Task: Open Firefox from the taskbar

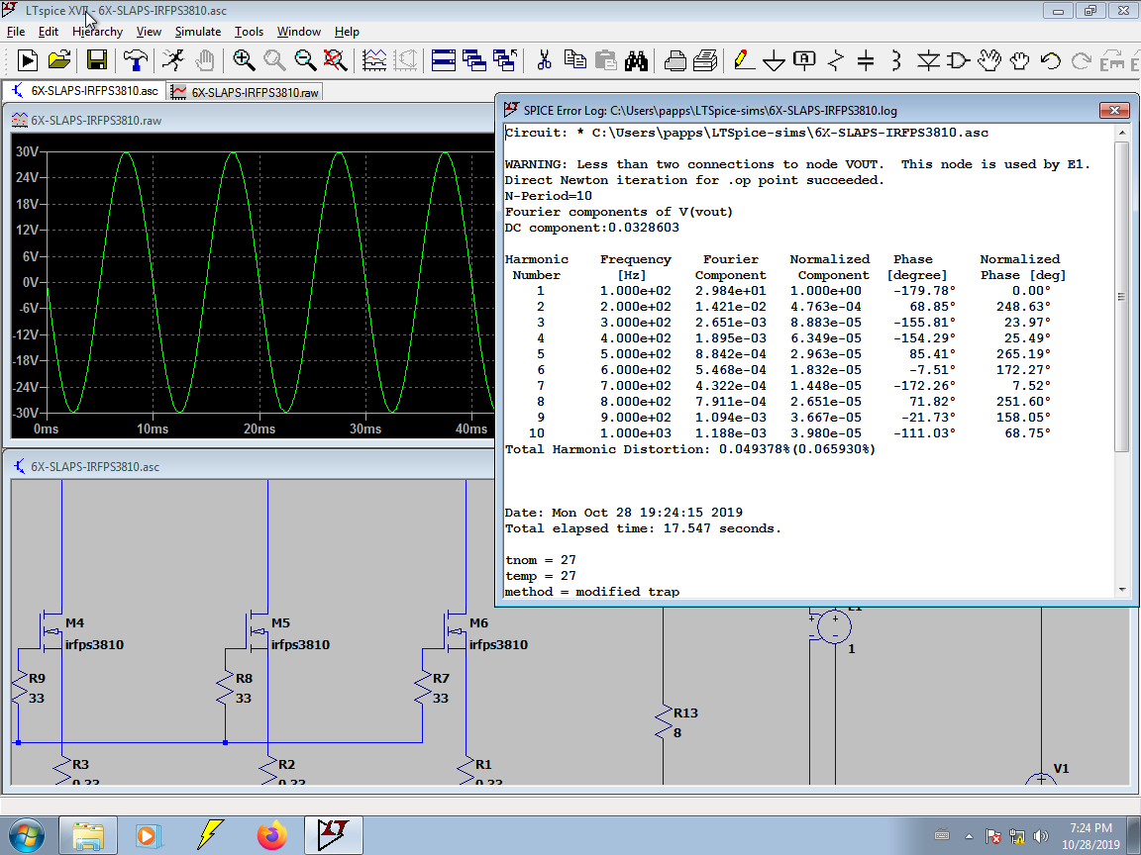Action: point(272,835)
